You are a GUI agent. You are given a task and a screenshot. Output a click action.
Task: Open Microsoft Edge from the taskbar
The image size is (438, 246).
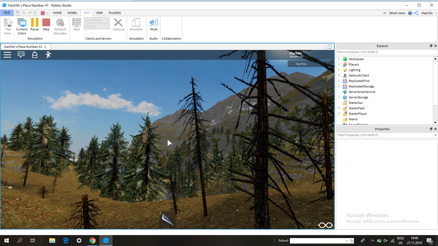point(66,241)
